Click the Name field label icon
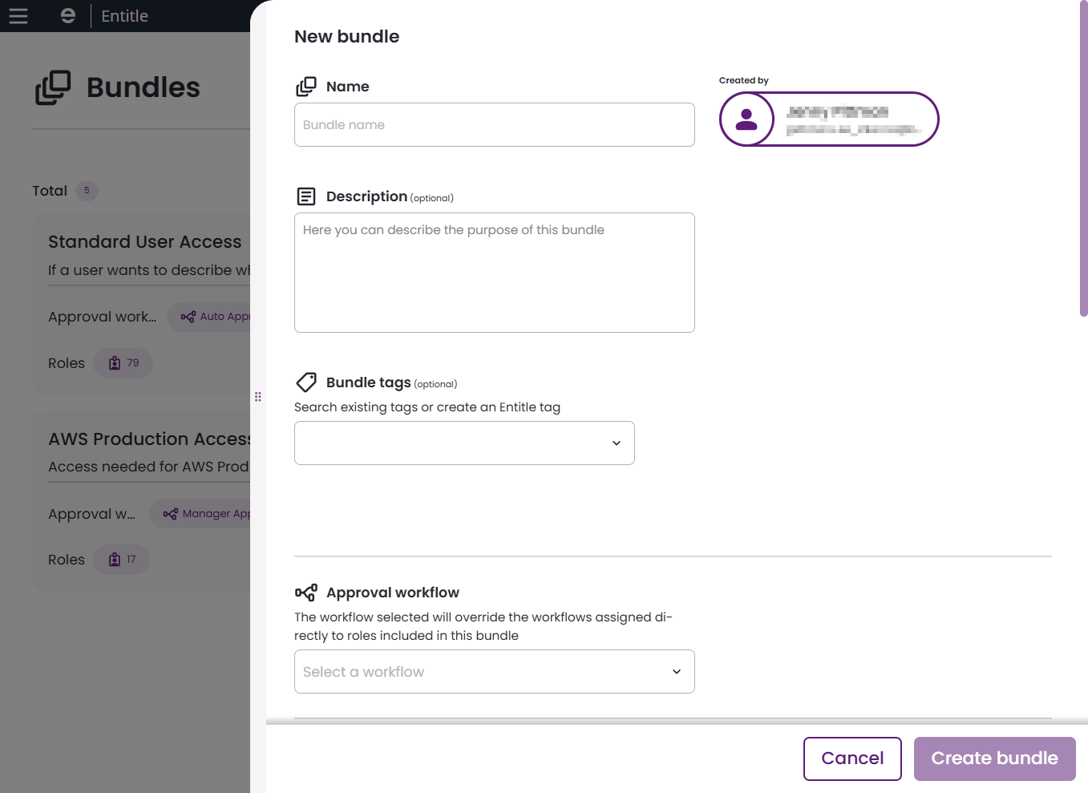The image size is (1088, 793). 306,86
